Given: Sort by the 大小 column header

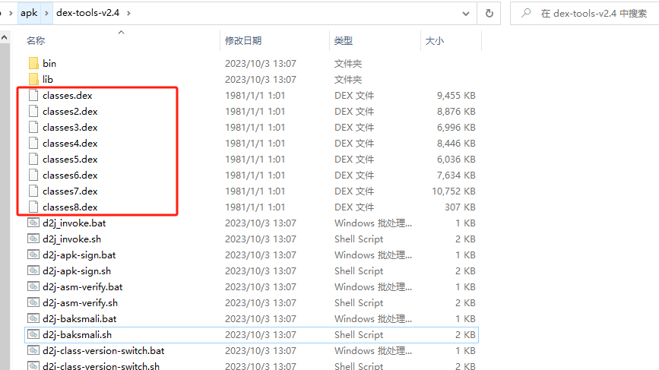Looking at the screenshot, I should [x=435, y=41].
